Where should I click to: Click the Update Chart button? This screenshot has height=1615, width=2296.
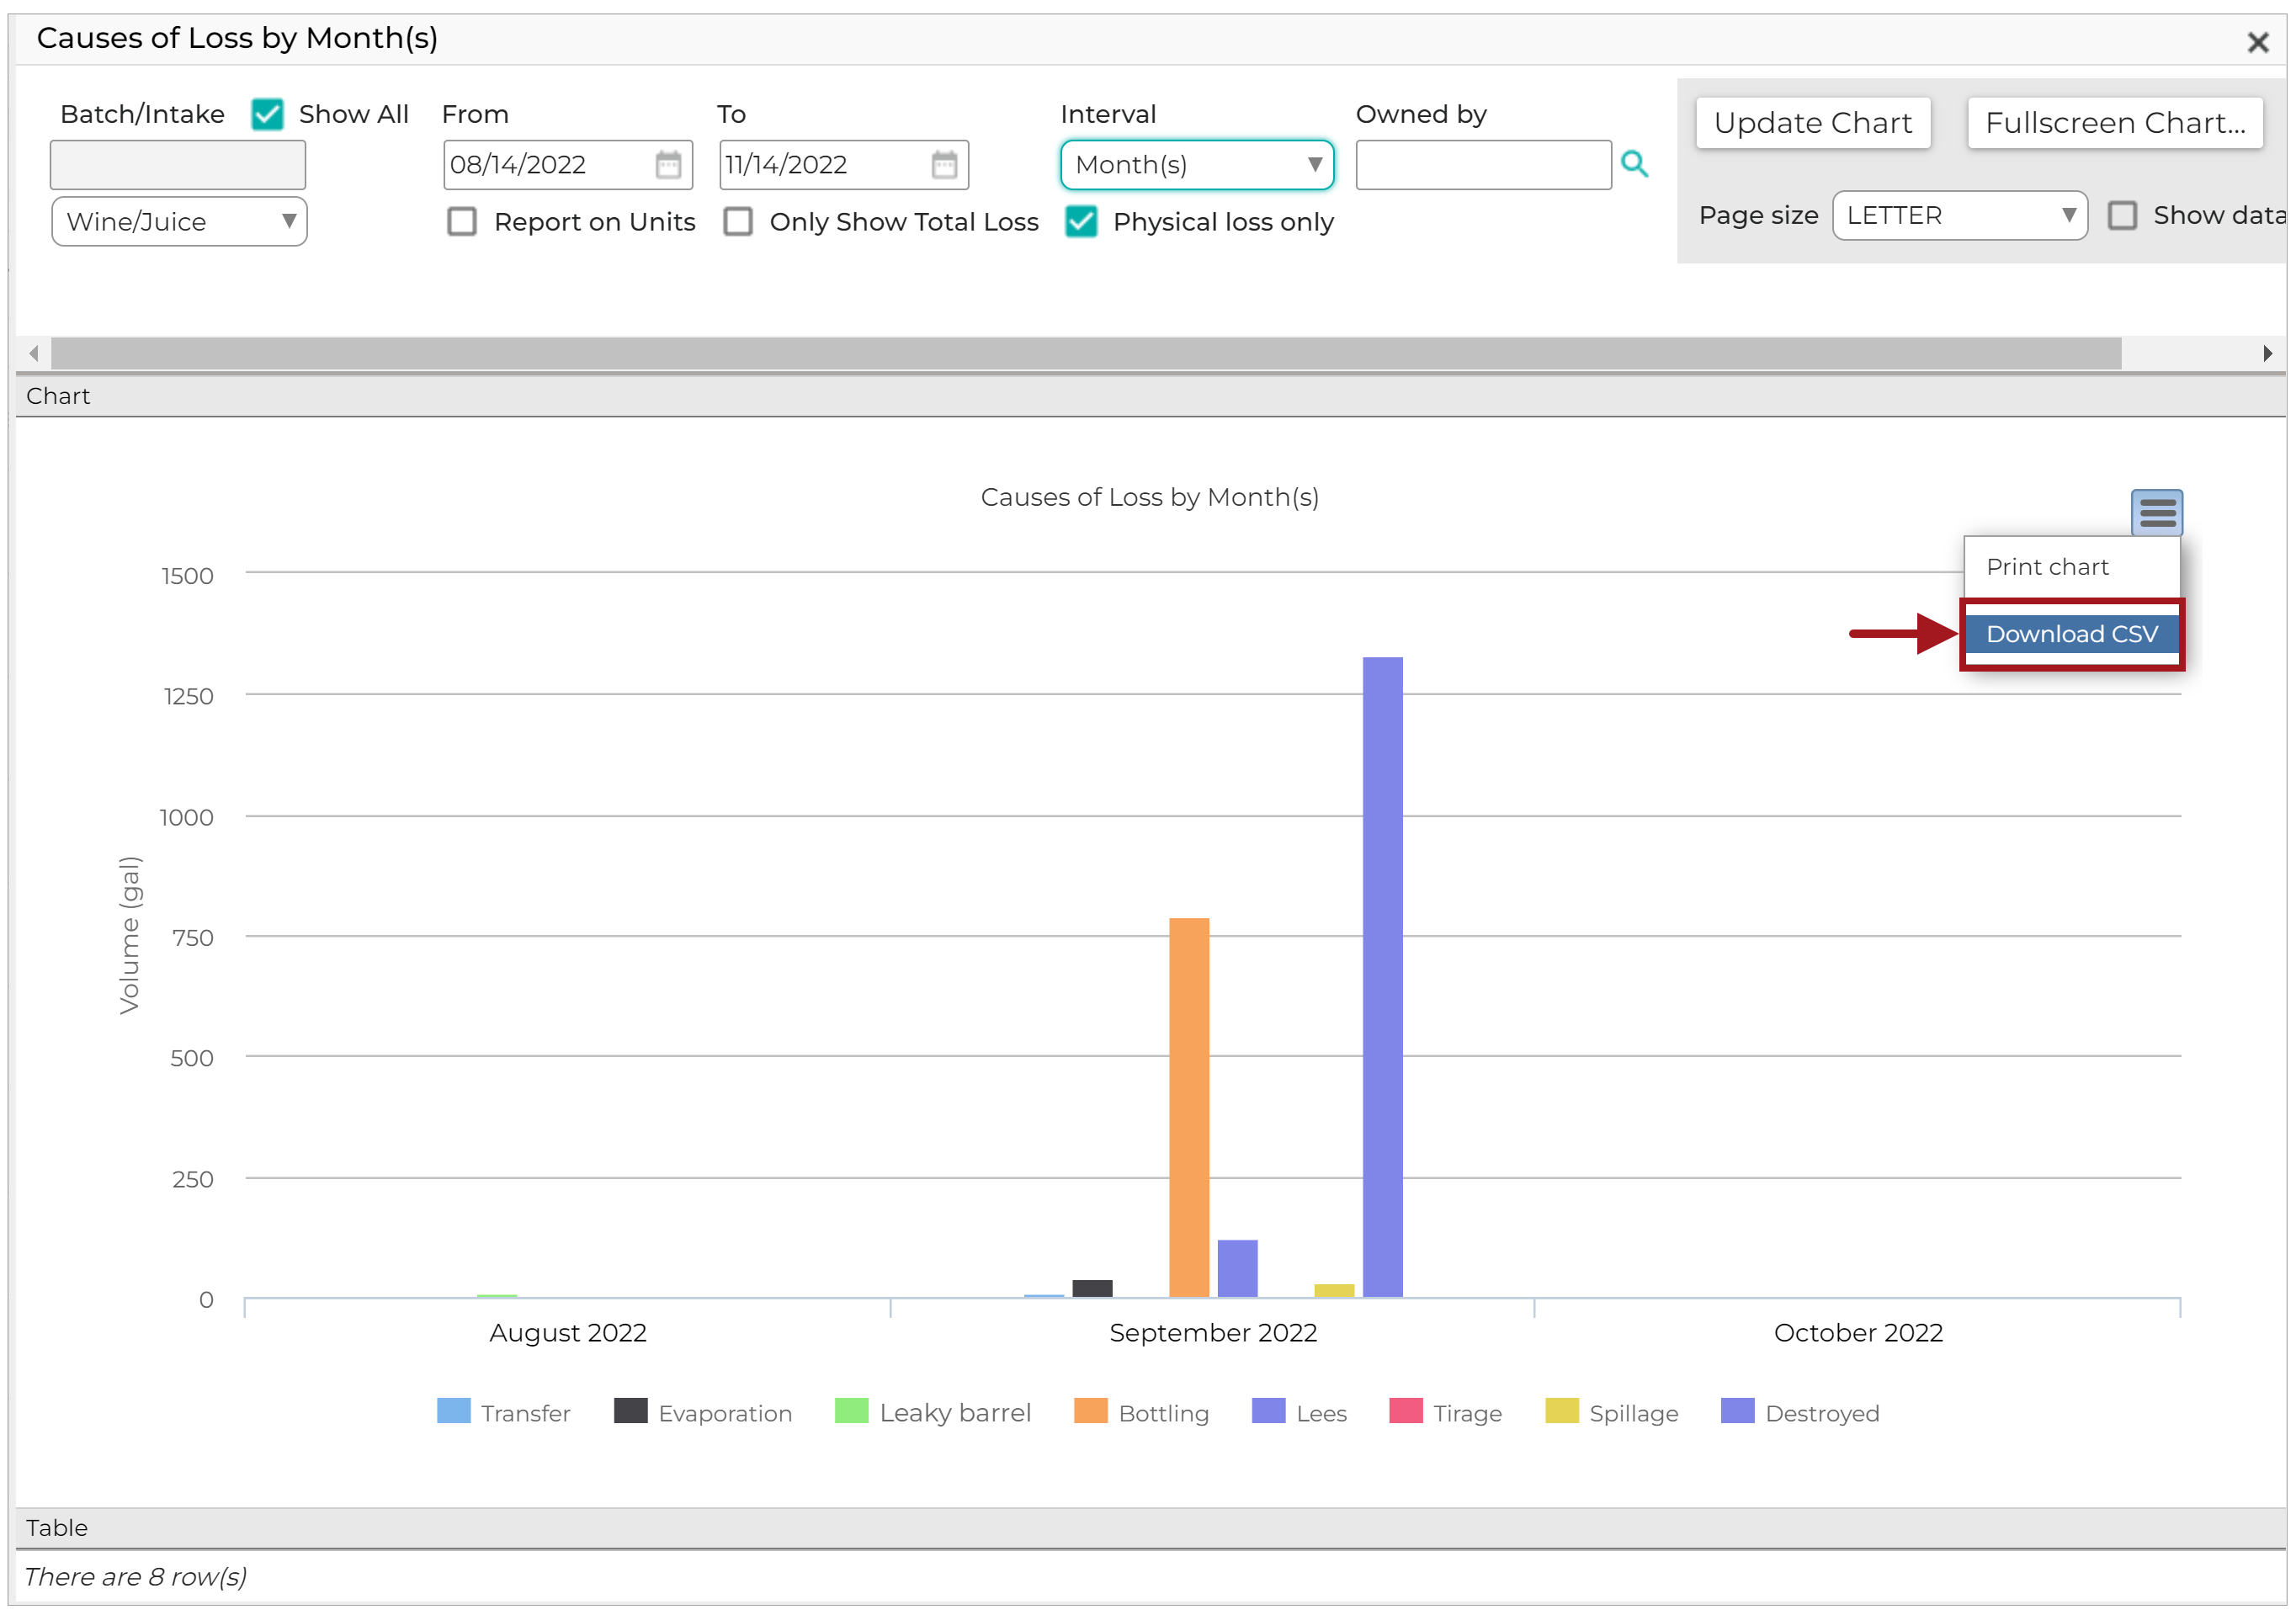(x=1813, y=122)
